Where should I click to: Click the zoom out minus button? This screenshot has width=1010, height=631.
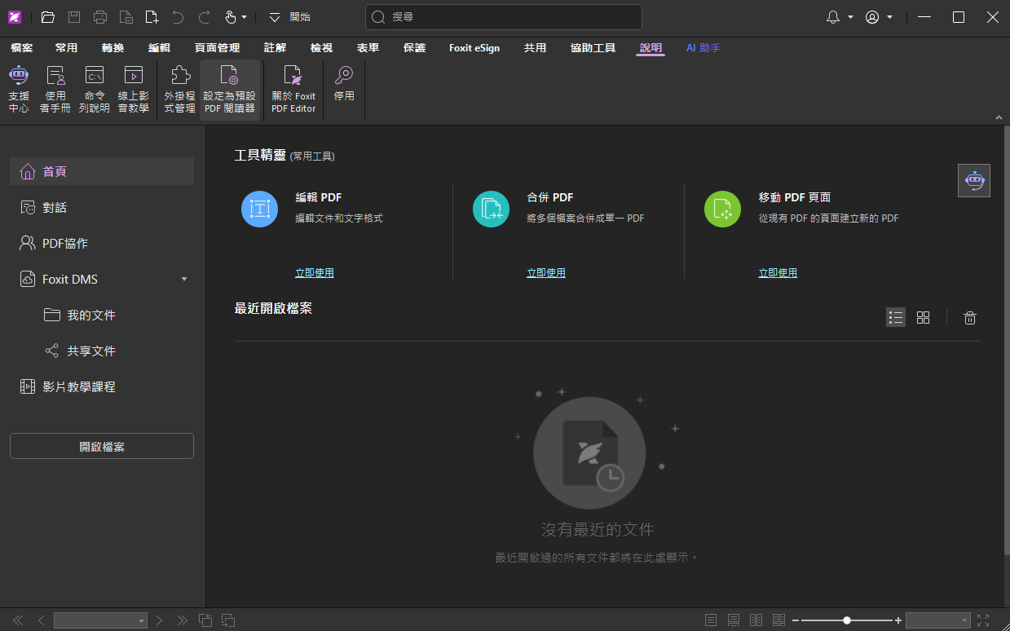point(796,620)
